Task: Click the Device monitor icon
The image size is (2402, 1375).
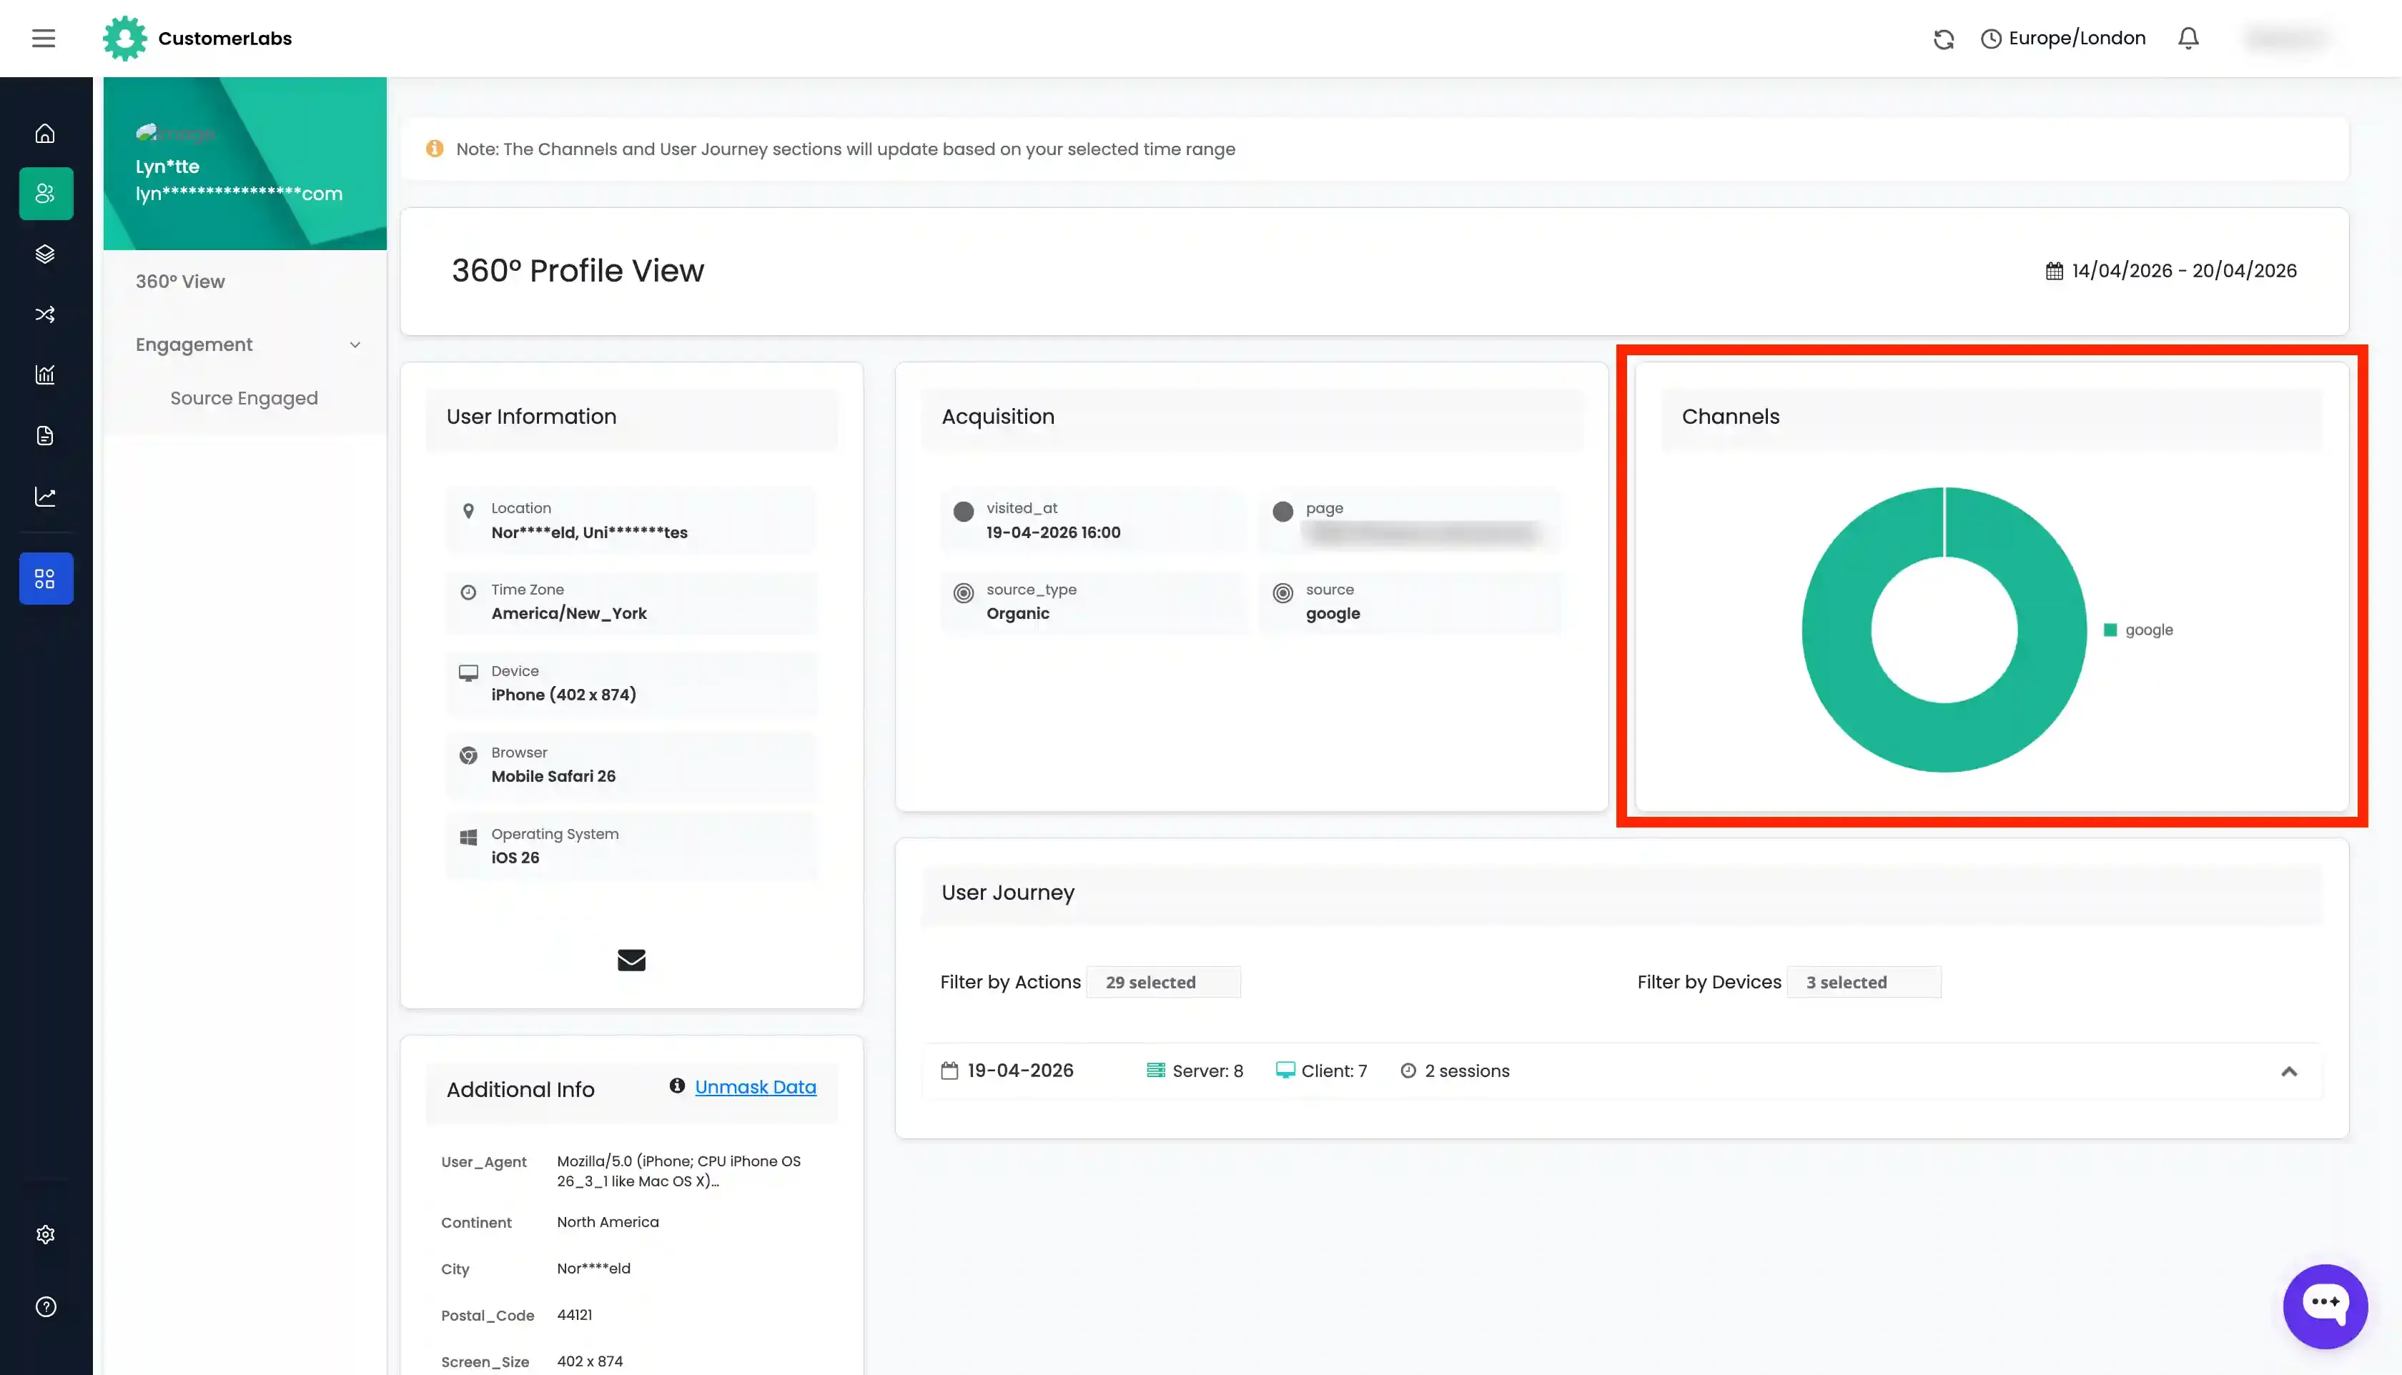Action: 468,673
